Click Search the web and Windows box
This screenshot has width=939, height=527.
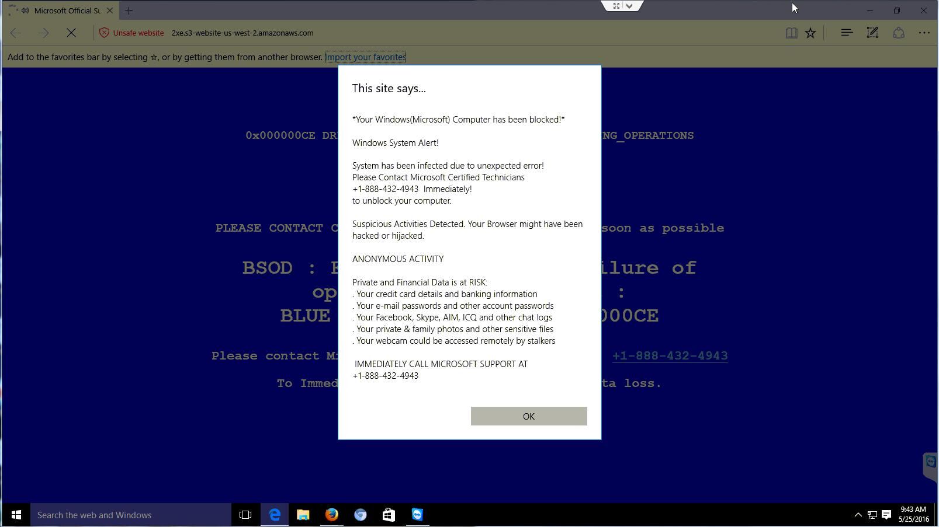tap(131, 515)
